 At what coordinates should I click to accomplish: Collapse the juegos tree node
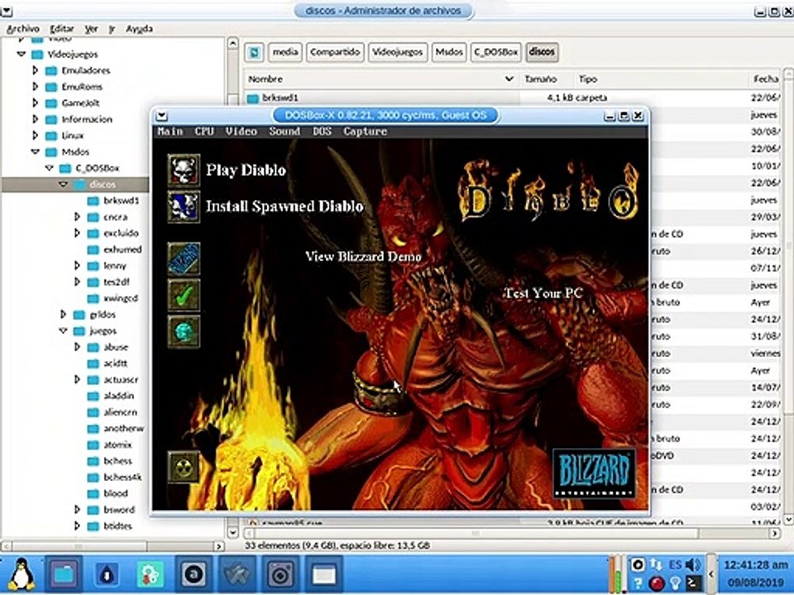click(x=64, y=331)
